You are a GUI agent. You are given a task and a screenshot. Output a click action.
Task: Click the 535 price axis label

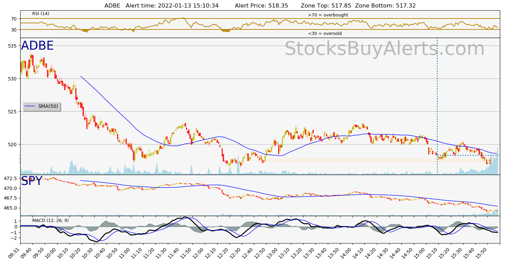(x=13, y=46)
